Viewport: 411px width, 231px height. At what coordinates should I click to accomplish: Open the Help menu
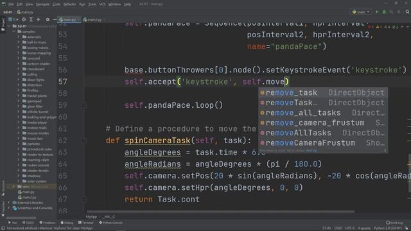(127, 4)
